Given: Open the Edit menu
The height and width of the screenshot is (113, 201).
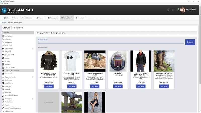Looking at the screenshot, I should 2,4.
